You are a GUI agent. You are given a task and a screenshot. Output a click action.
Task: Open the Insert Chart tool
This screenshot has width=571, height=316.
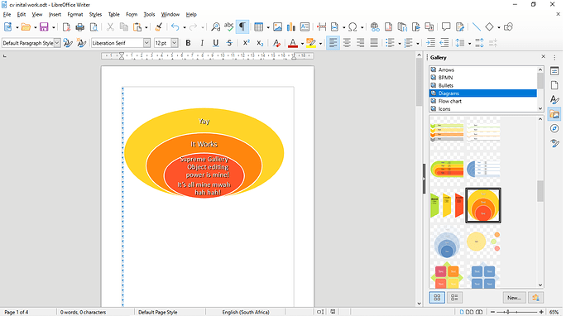coord(291,27)
